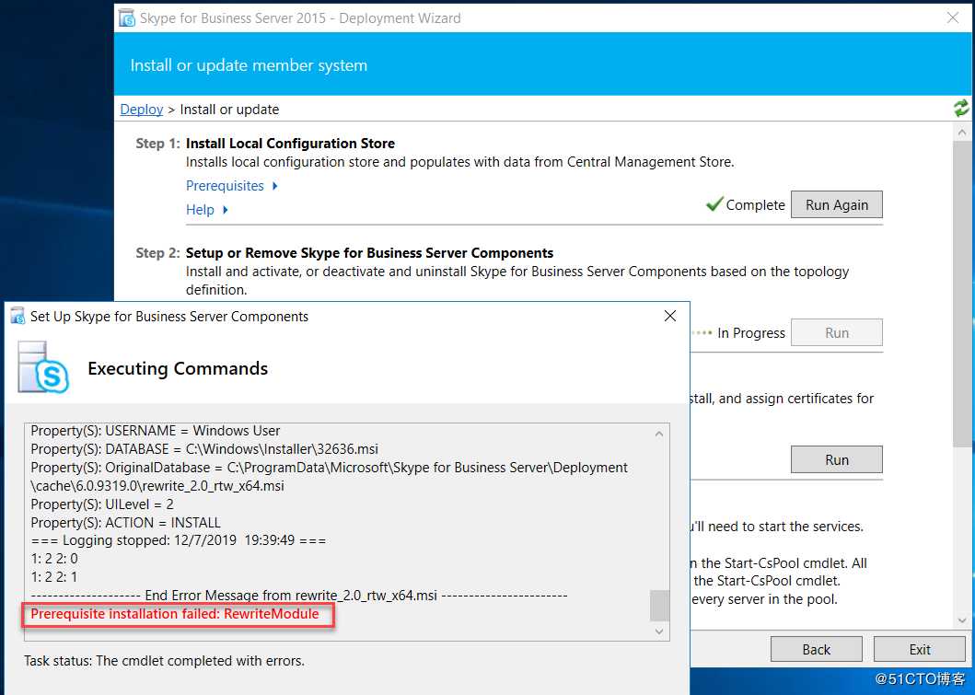Viewport: 975px width, 695px height.
Task: Select the 'Property(S): ACTION = INSTALL' line
Action: coord(125,522)
